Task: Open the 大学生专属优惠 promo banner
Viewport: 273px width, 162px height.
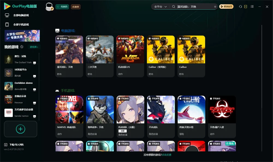Action: coord(22,36)
